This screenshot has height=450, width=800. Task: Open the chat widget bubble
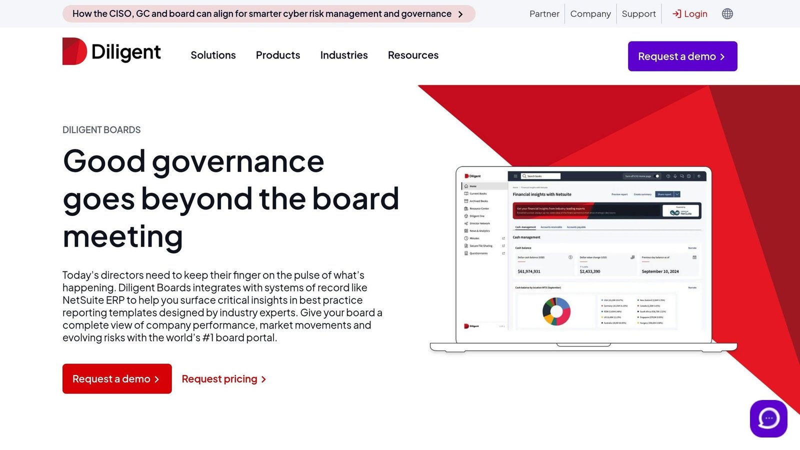768,418
